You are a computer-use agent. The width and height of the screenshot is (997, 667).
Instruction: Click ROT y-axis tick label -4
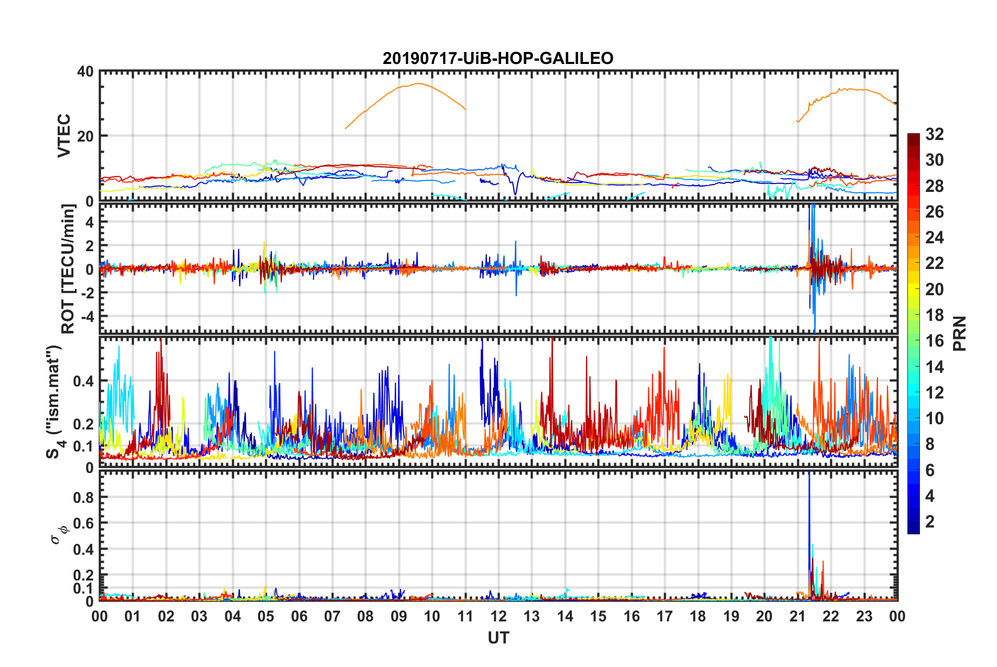88,316
